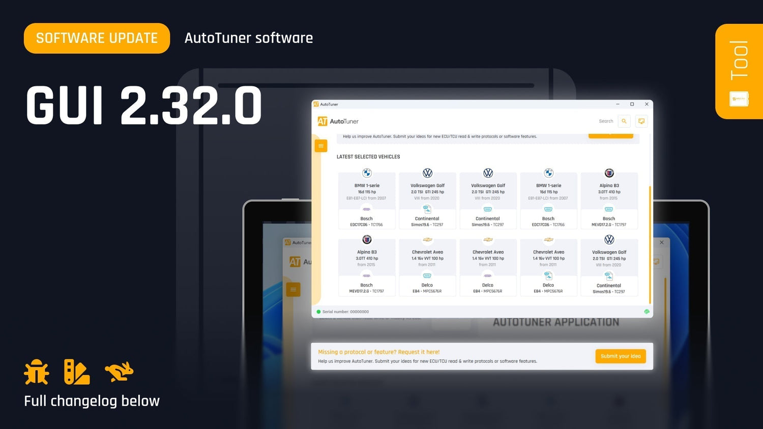The height and width of the screenshot is (429, 763).
Task: Click the orange rabbit speed icon
Action: click(119, 372)
